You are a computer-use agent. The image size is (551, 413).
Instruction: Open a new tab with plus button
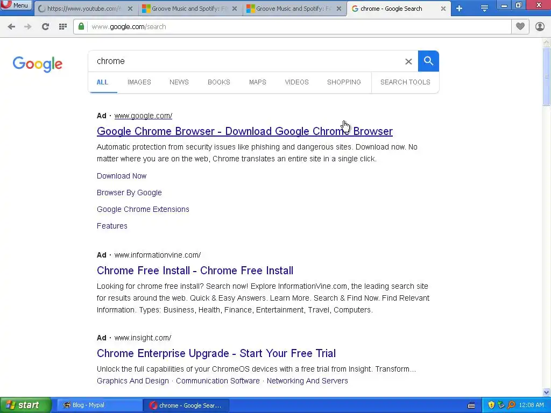pos(459,9)
